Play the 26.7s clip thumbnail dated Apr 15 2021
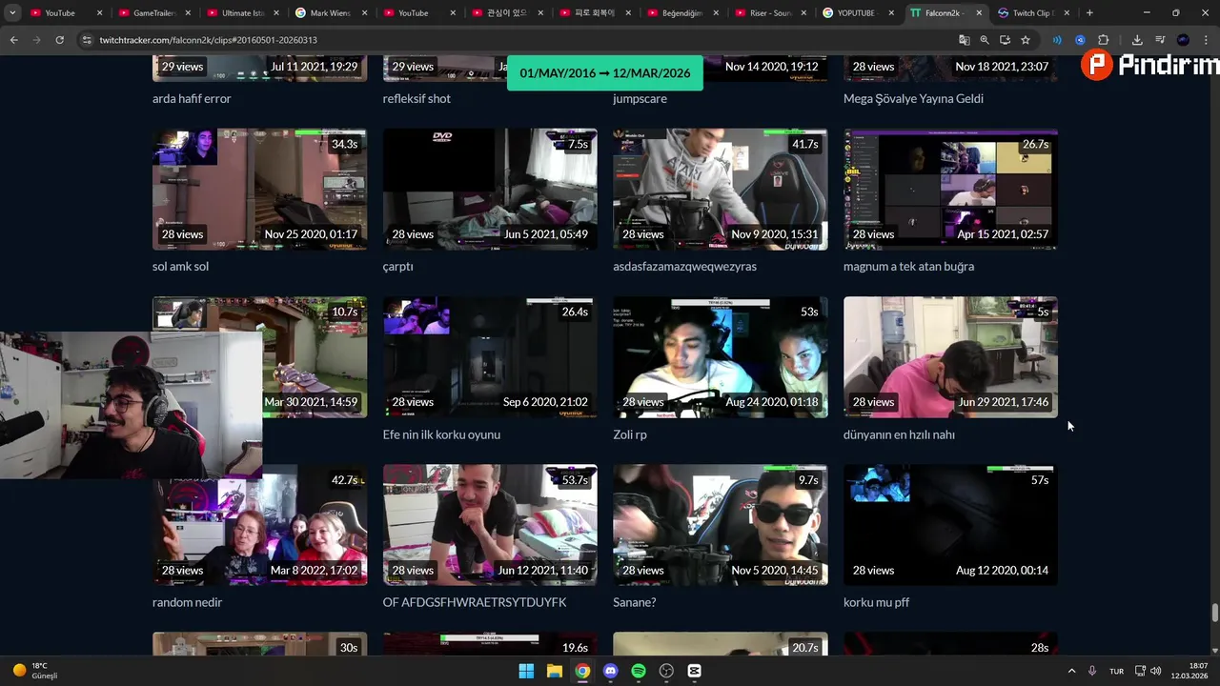 (x=950, y=190)
